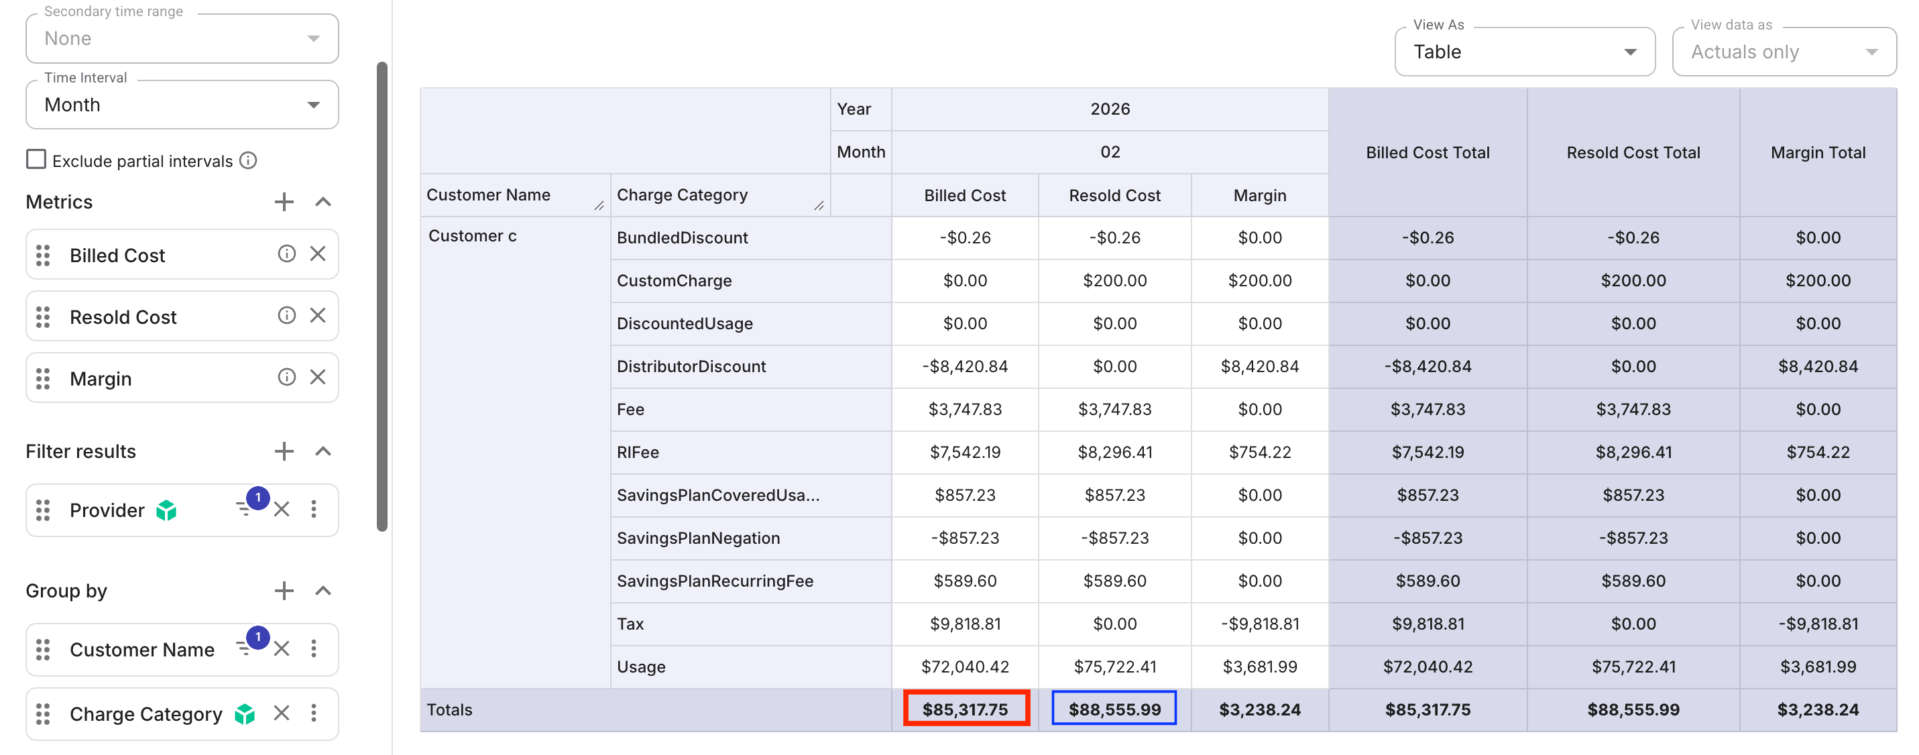Open the three-dot menu on Provider filter
The height and width of the screenshot is (755, 1919).
click(314, 509)
